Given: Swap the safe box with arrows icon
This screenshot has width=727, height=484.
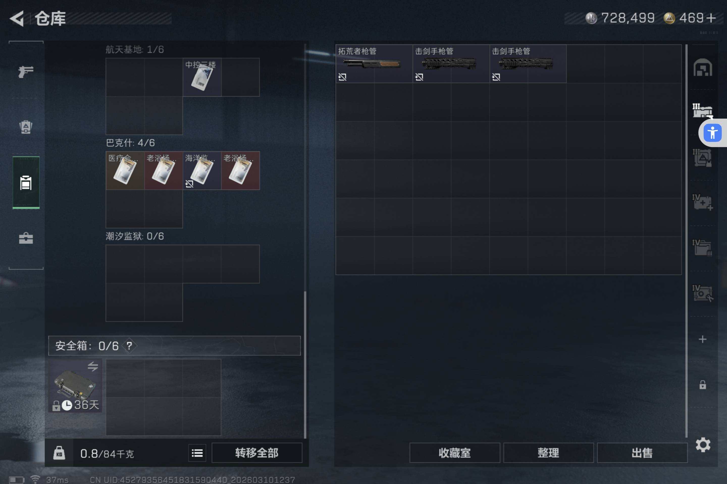Looking at the screenshot, I should (93, 366).
